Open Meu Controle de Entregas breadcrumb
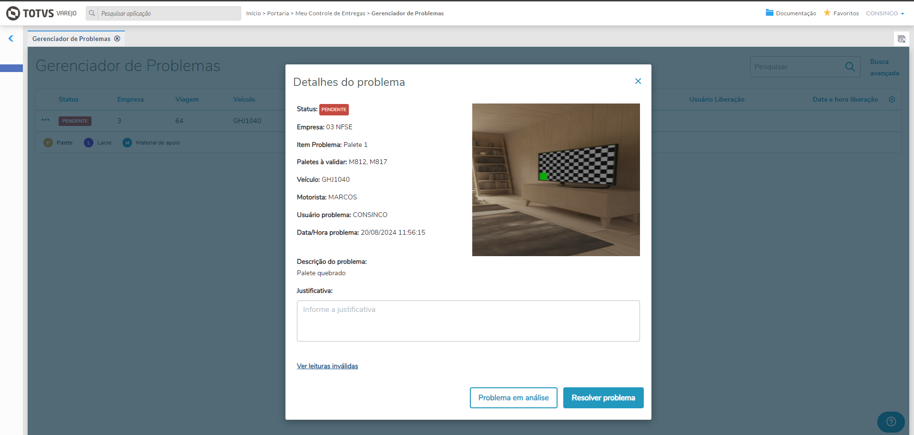Viewport: 914px width, 435px height. tap(330, 13)
